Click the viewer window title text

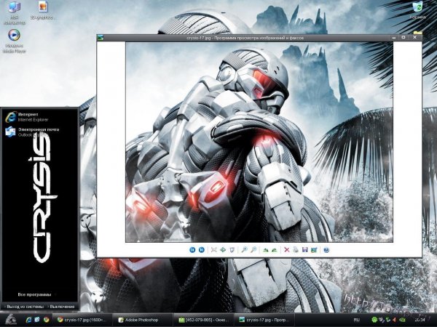click(x=245, y=38)
